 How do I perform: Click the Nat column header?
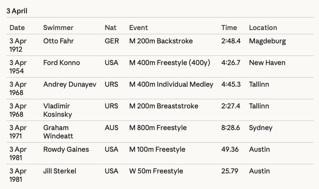[110, 28]
